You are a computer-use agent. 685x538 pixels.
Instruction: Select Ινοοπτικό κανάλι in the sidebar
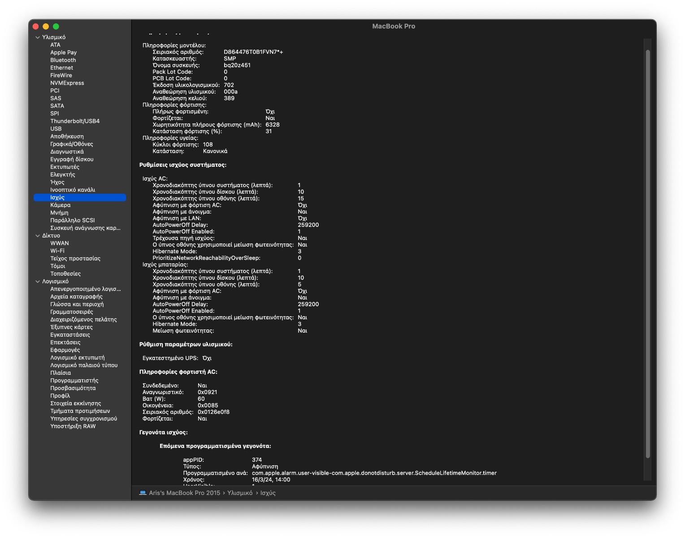click(73, 190)
